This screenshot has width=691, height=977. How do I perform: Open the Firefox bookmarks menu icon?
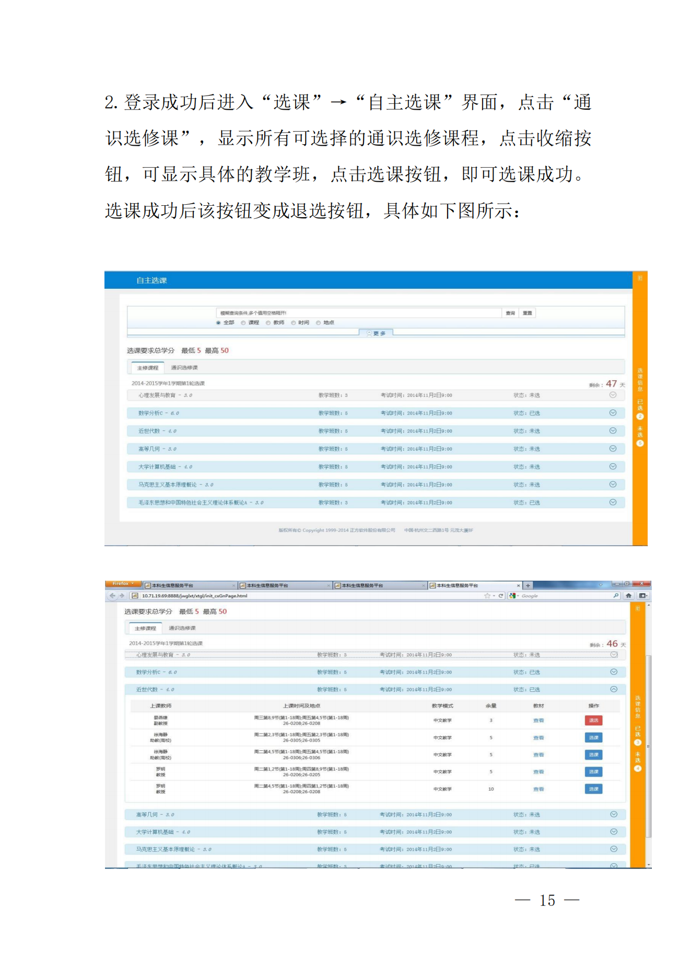coord(643,595)
